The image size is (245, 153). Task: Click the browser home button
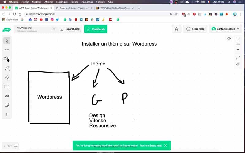tap(20, 14)
